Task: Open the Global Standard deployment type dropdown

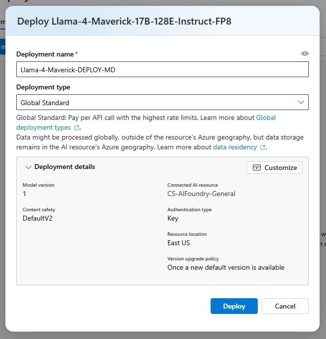Action: (x=163, y=102)
